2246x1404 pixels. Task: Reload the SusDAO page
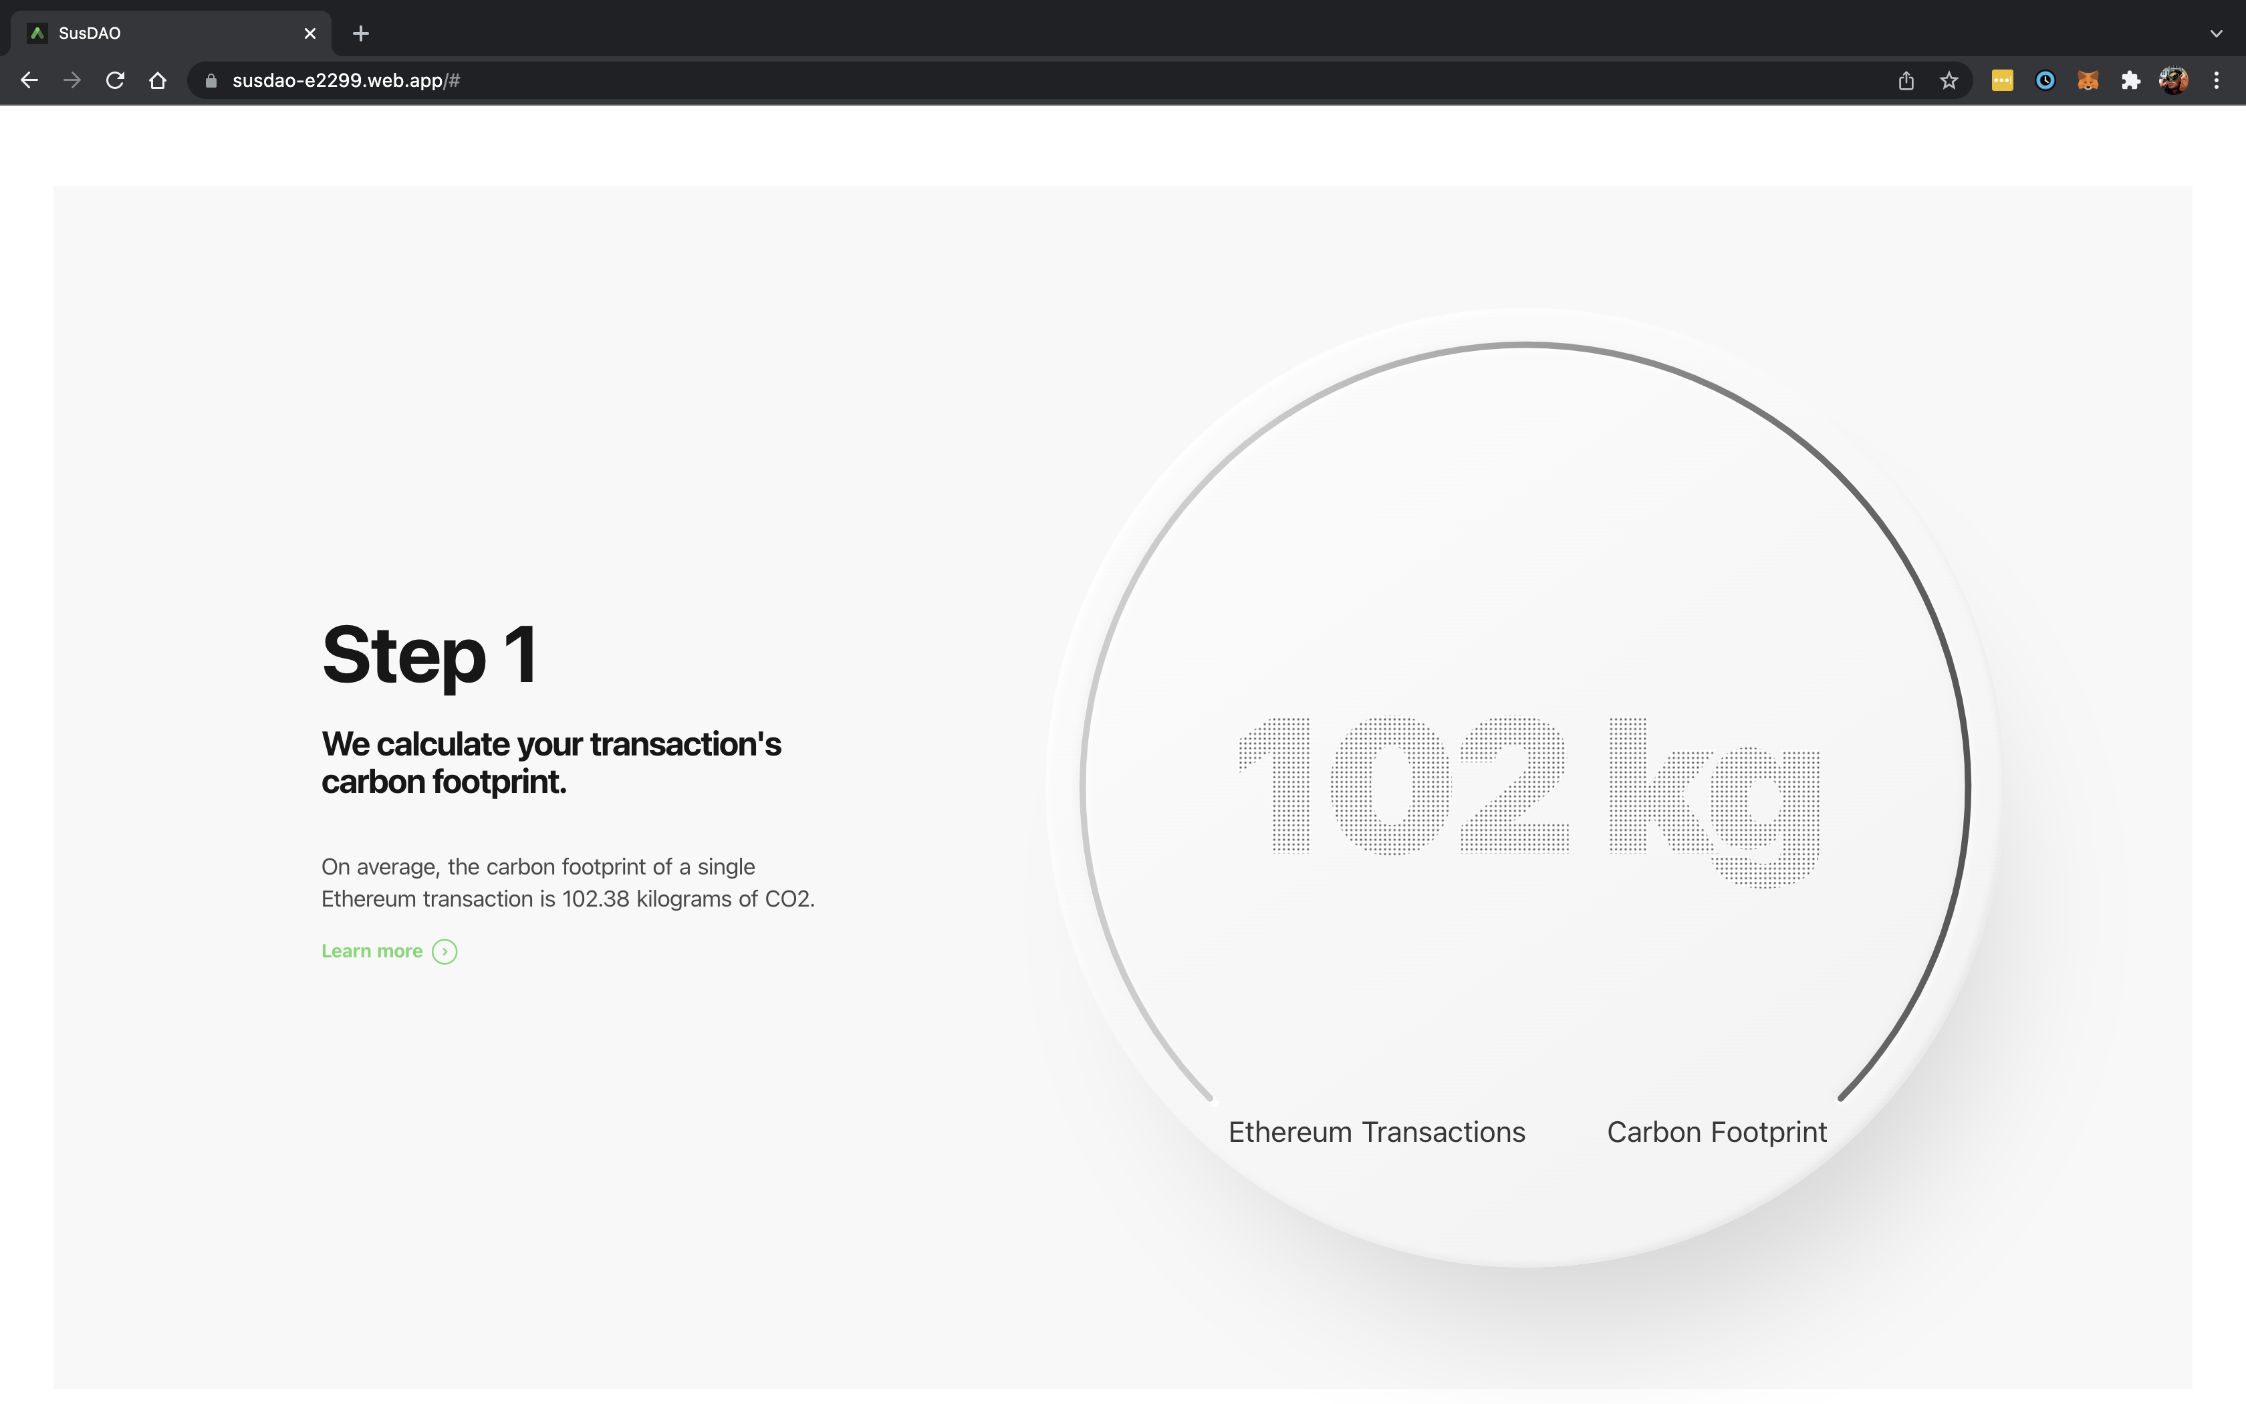[115, 81]
